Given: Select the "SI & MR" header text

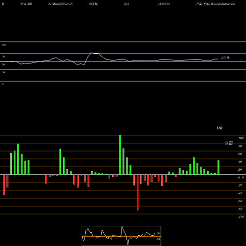Looking at the screenshot, I should (26, 4).
